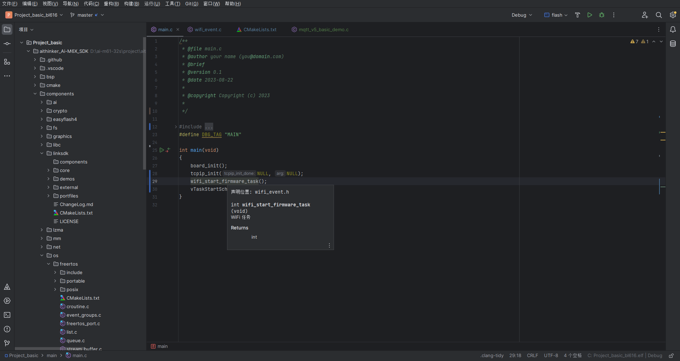Open the 文件 menu

tap(10, 4)
